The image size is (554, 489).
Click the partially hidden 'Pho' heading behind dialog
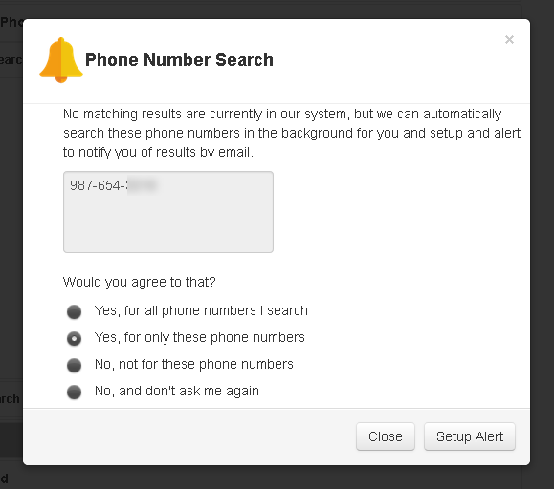[x=11, y=22]
